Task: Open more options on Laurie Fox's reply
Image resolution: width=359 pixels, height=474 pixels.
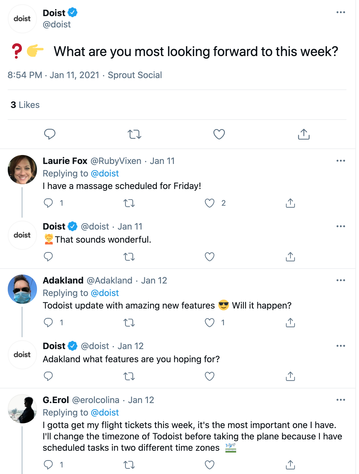Action: pos(341,161)
